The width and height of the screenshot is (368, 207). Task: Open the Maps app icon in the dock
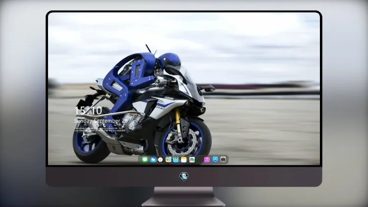(168, 159)
